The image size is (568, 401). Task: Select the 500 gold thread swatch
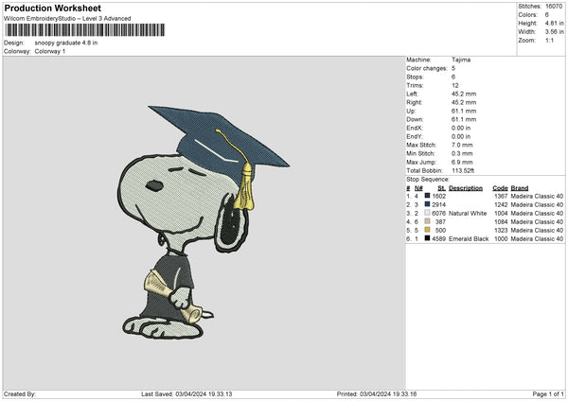428,230
